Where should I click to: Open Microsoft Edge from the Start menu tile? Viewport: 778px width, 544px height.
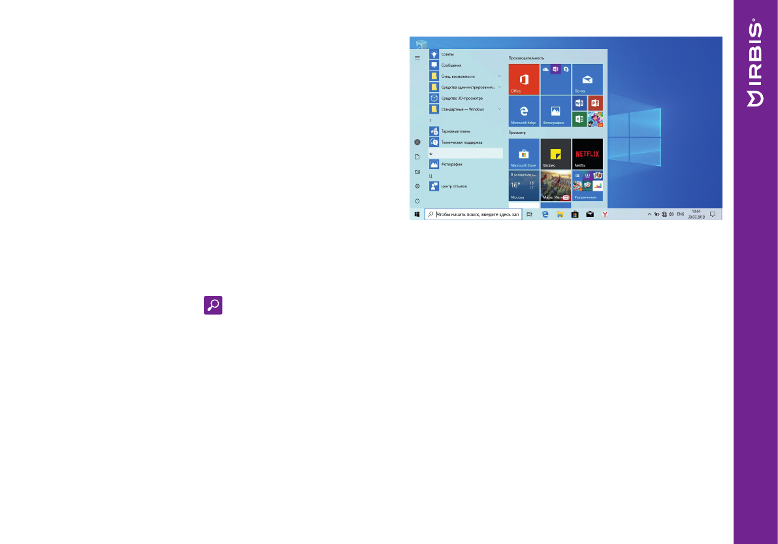coord(523,111)
